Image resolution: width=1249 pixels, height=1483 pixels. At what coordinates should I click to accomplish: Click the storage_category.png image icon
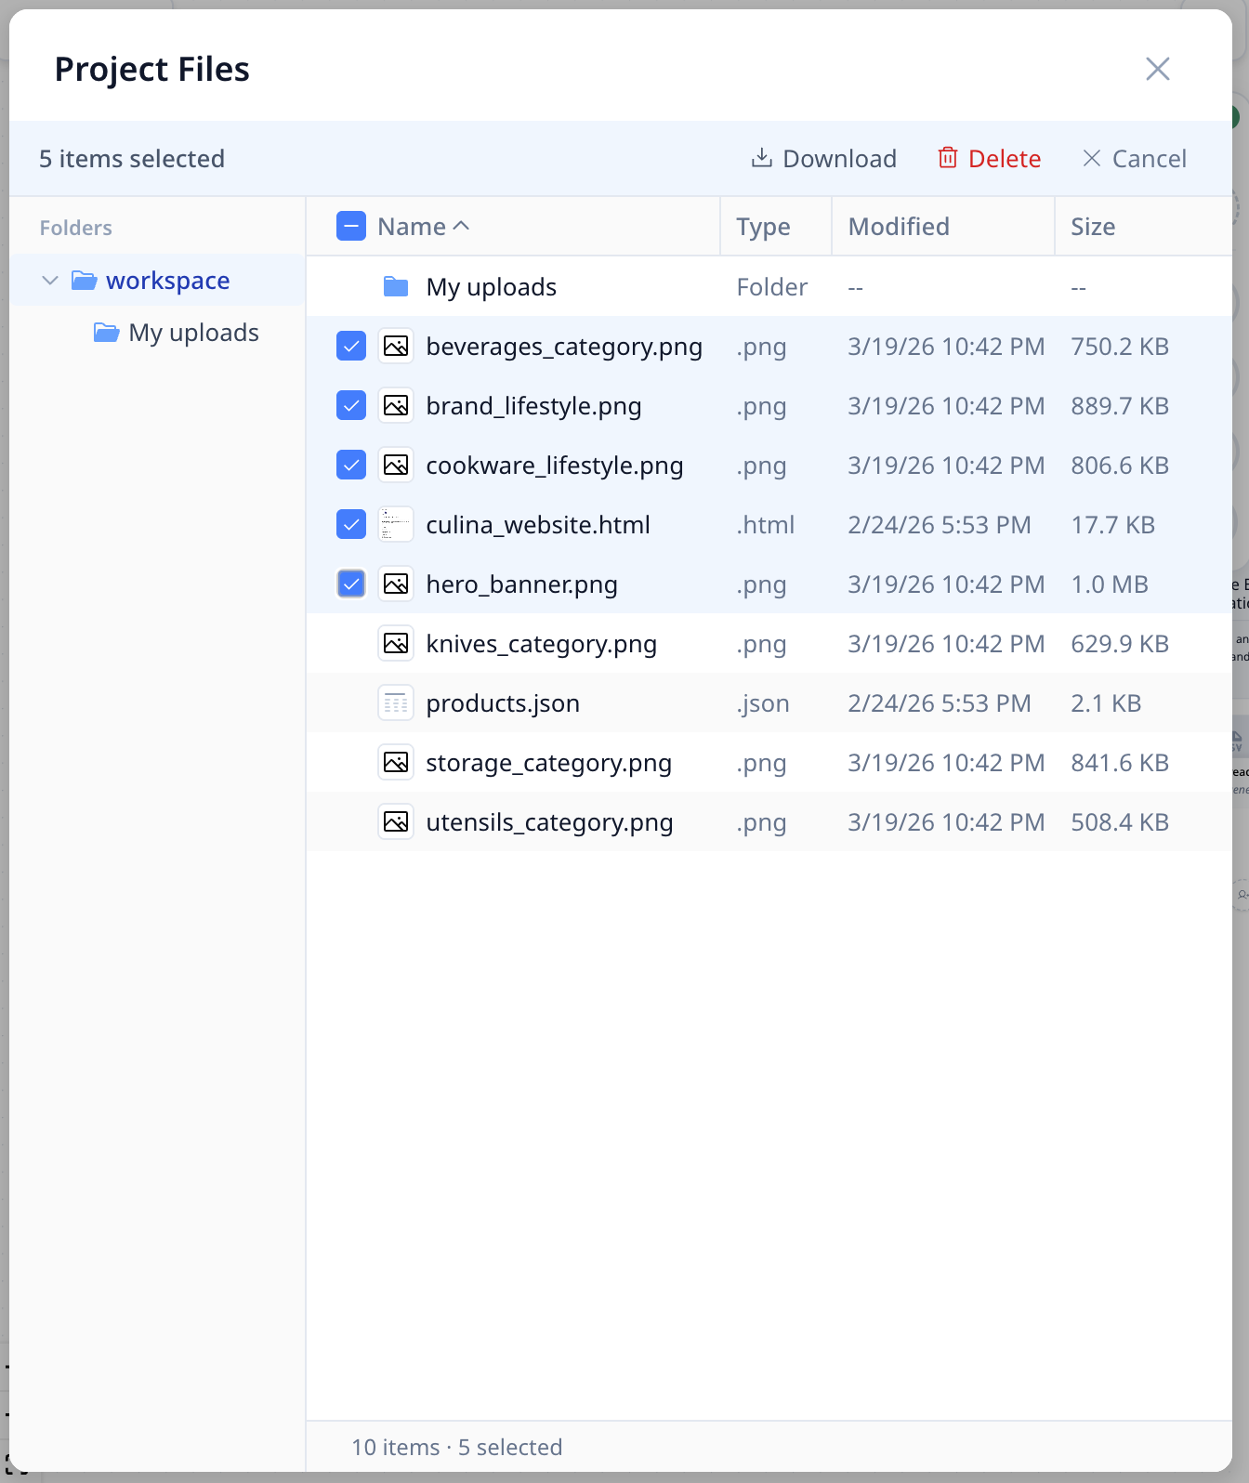click(x=396, y=763)
